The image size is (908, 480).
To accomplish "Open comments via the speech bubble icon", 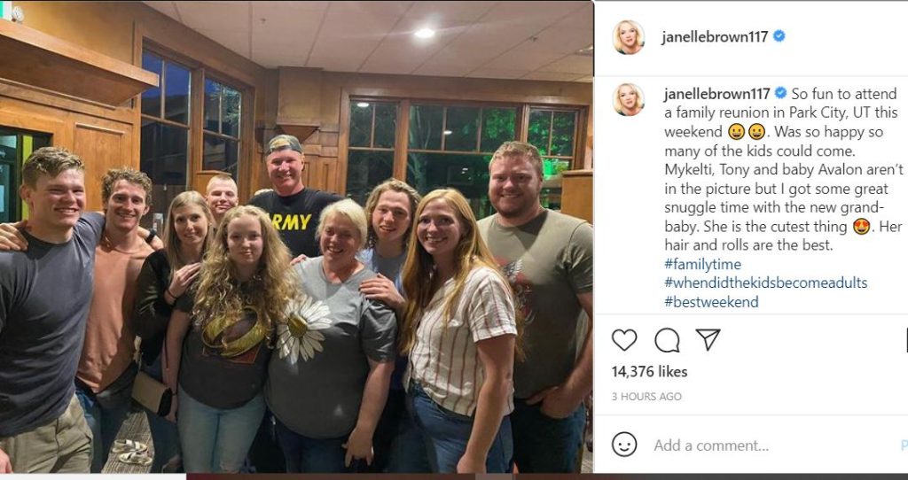I will click(x=667, y=340).
